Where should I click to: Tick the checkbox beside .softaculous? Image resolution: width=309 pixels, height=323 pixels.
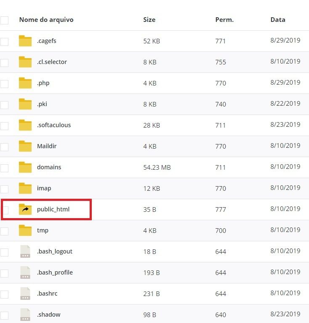[x=4, y=126]
